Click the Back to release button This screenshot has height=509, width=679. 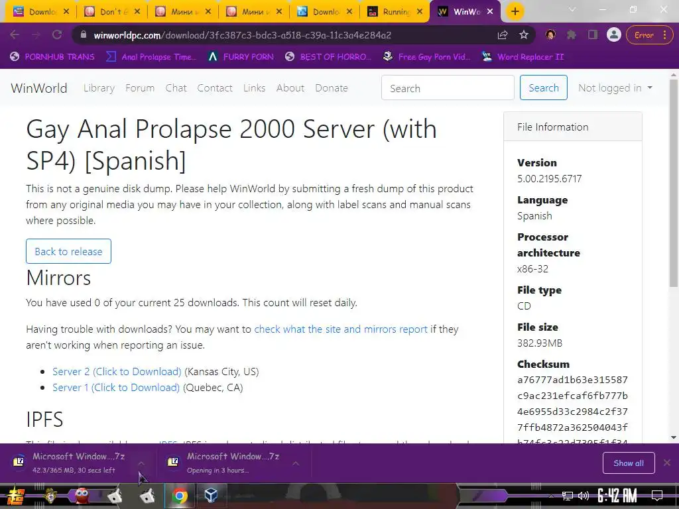[68, 251]
